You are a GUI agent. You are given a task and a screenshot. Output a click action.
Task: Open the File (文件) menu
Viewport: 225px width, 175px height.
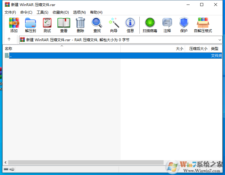(x=10, y=12)
